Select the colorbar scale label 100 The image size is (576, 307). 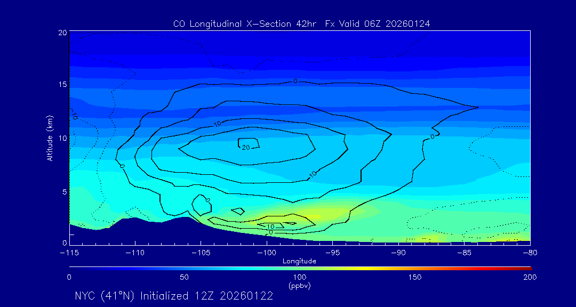300,277
